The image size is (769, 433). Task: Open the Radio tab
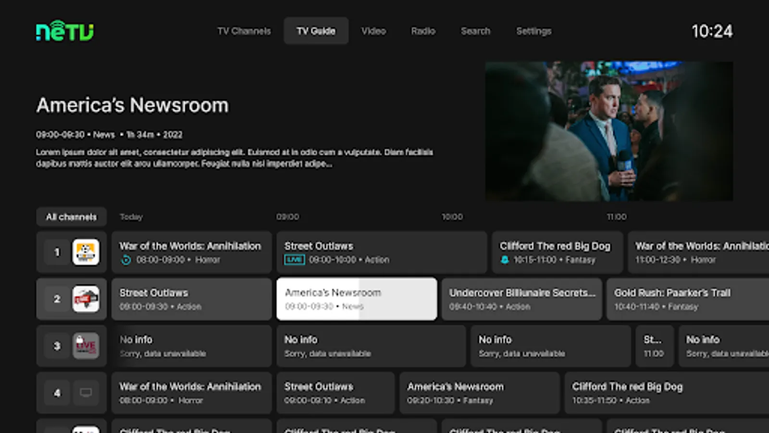tap(423, 31)
